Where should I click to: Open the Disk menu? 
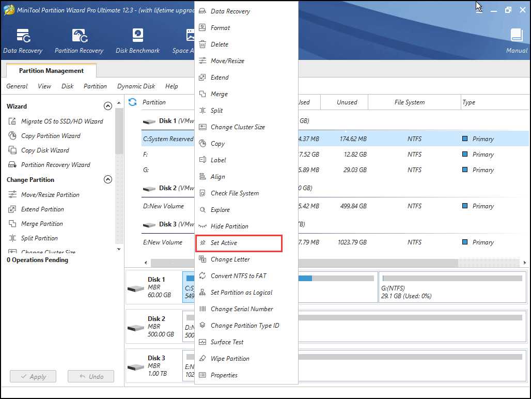point(67,86)
